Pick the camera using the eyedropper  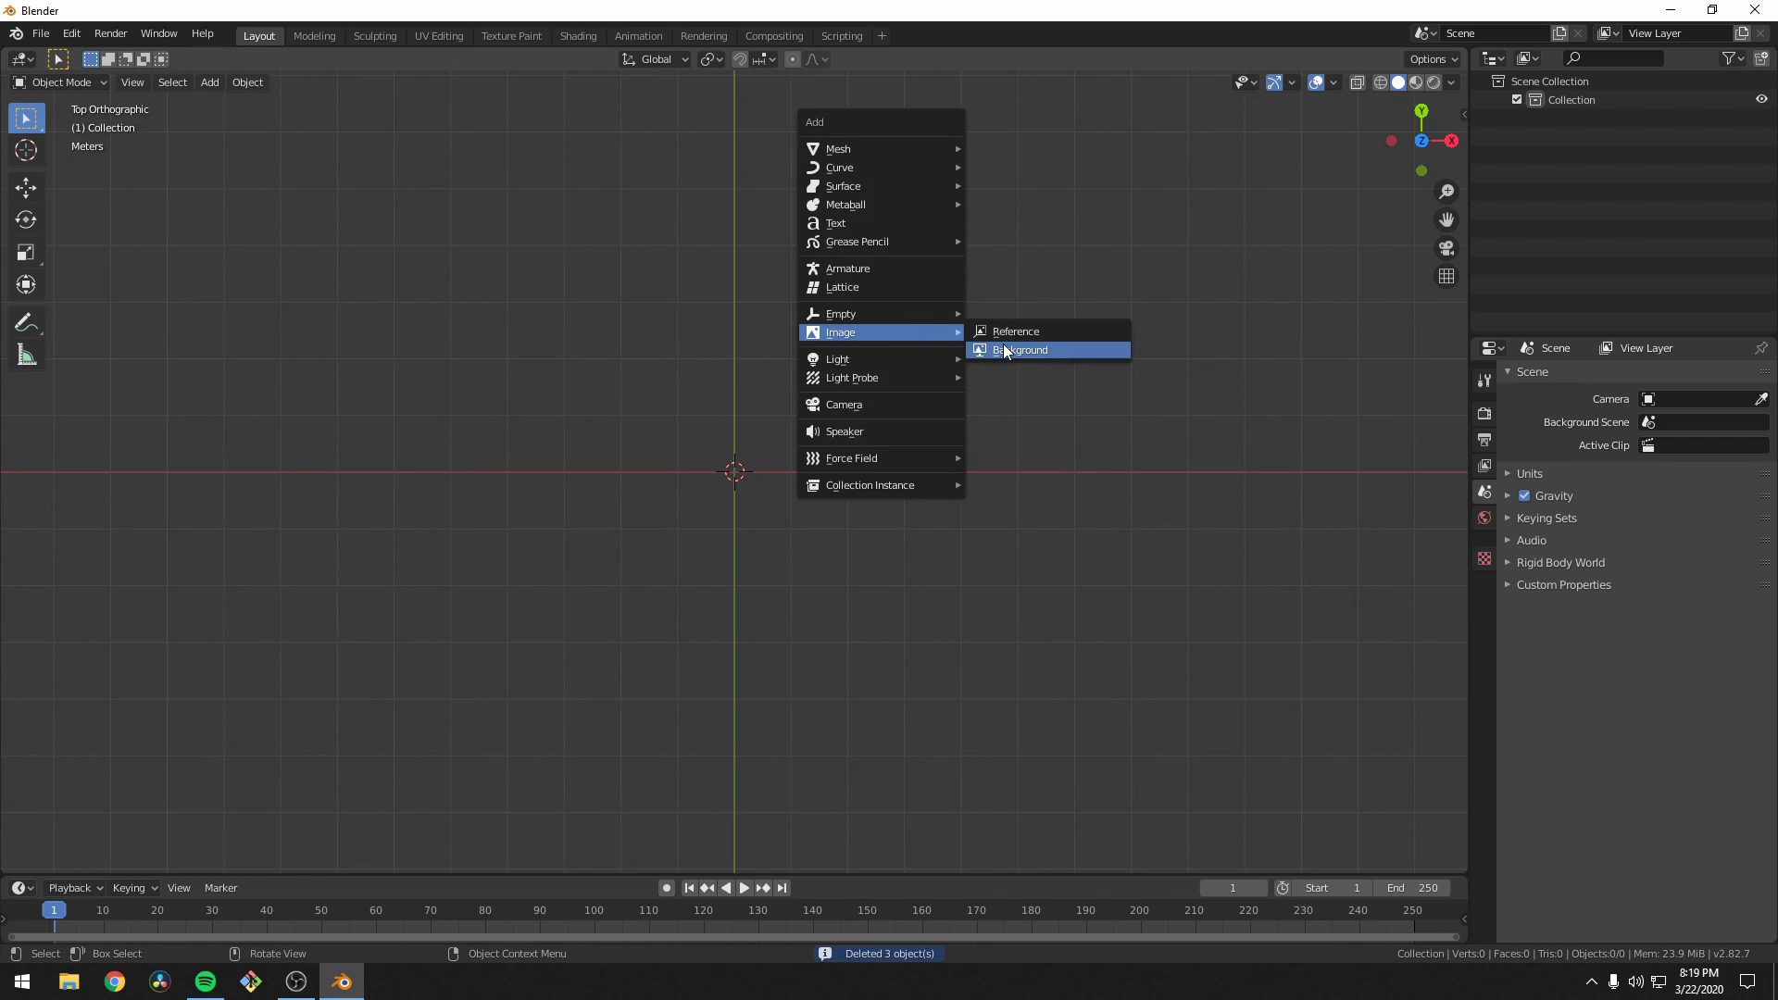coord(1762,399)
